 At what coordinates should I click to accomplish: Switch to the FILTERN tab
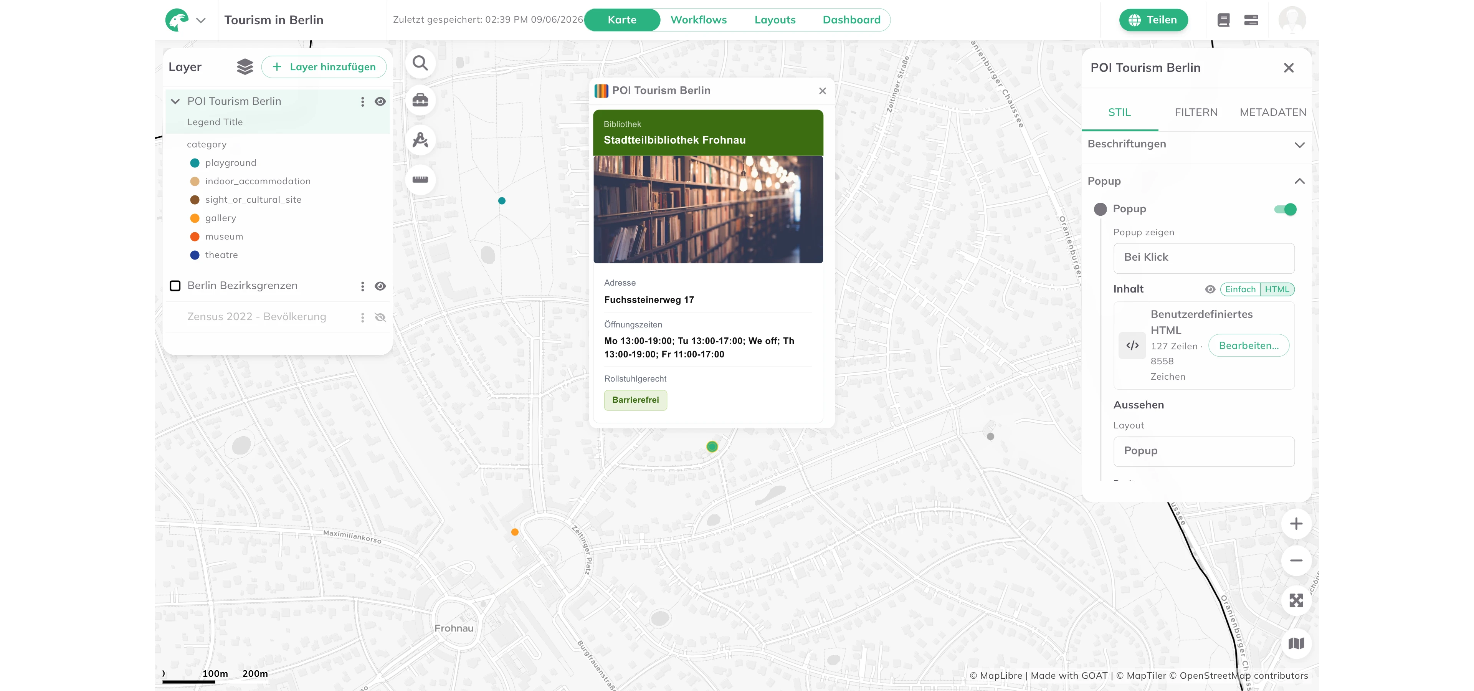coord(1196,112)
